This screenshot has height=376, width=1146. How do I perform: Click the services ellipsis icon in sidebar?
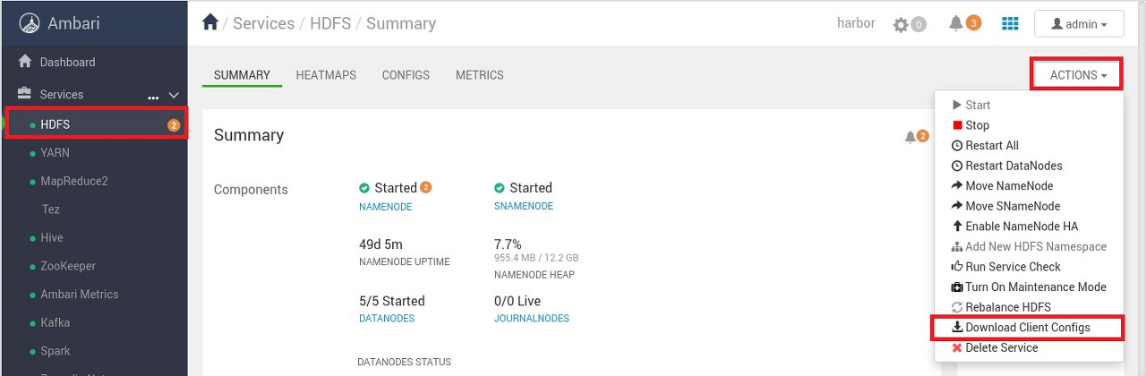[153, 95]
